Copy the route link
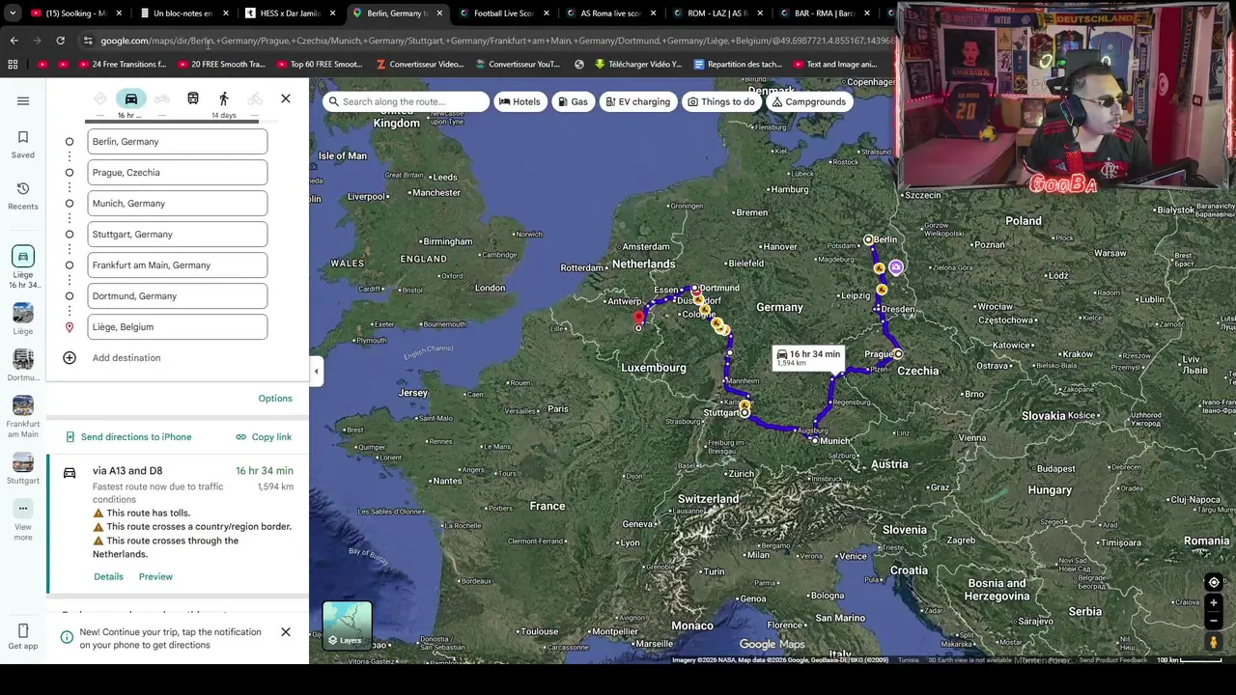This screenshot has height=695, width=1236. [264, 437]
